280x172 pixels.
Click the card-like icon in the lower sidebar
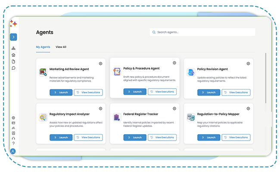click(x=13, y=123)
